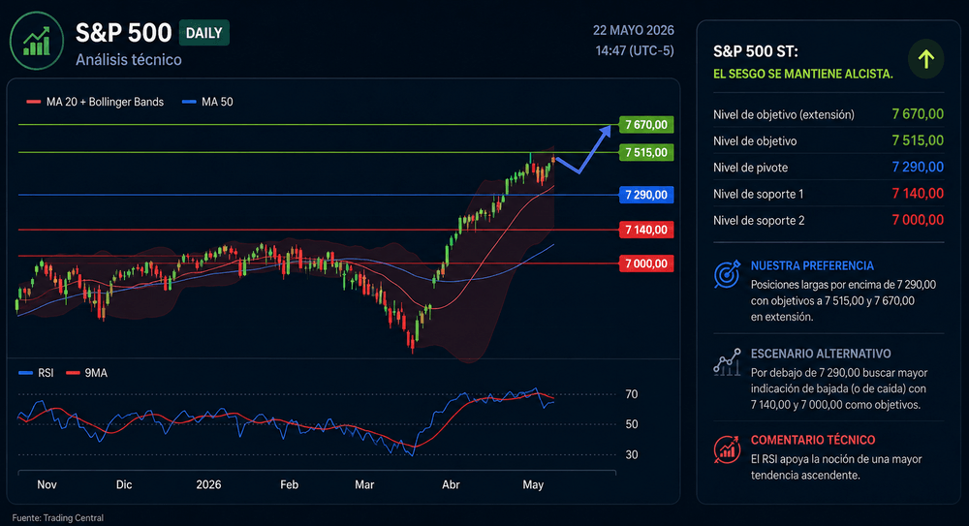The image size is (969, 526).
Task: Click the 7 670,00 value in the levels table
Action: [918, 114]
